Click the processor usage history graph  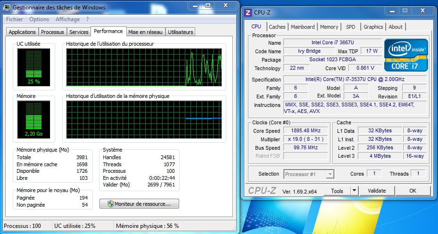(144, 67)
